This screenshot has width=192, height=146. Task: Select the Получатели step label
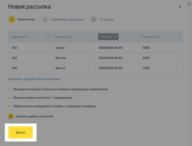pos(26,19)
